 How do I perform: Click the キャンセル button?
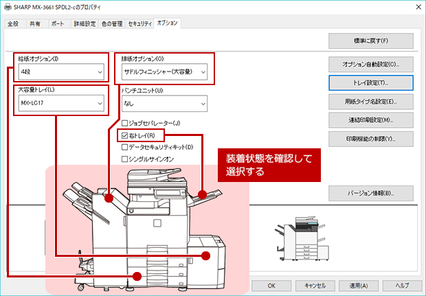[315, 286]
